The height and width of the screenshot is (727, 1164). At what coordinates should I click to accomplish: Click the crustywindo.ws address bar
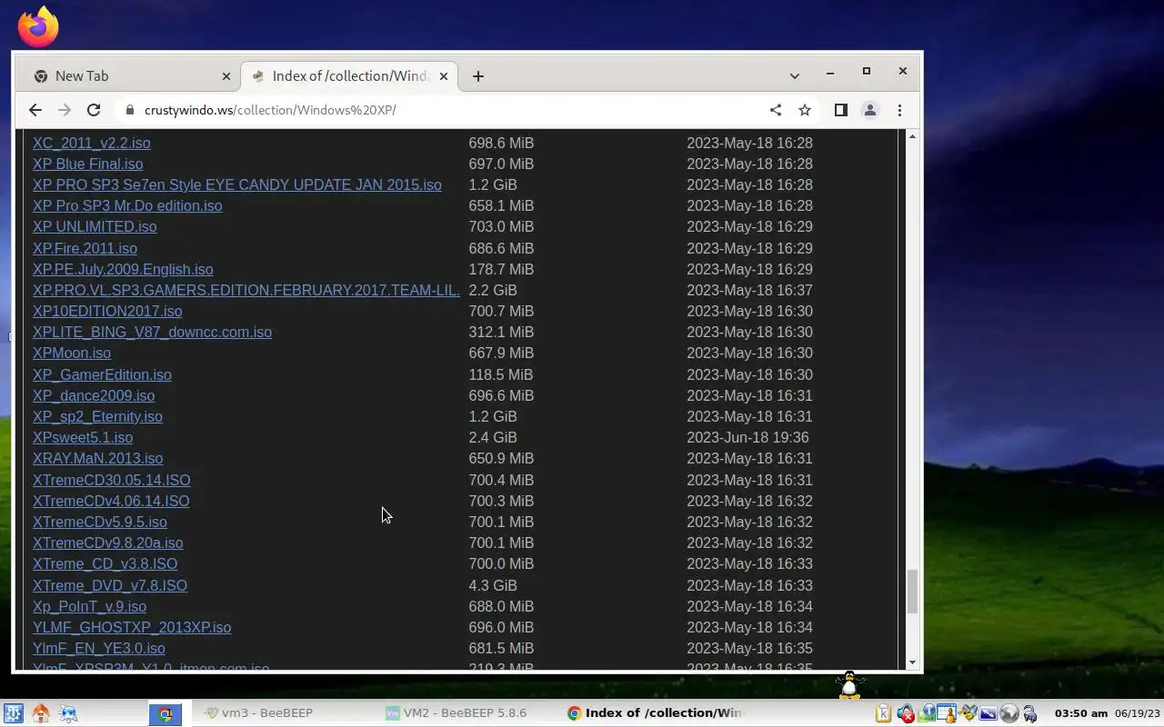pos(446,110)
